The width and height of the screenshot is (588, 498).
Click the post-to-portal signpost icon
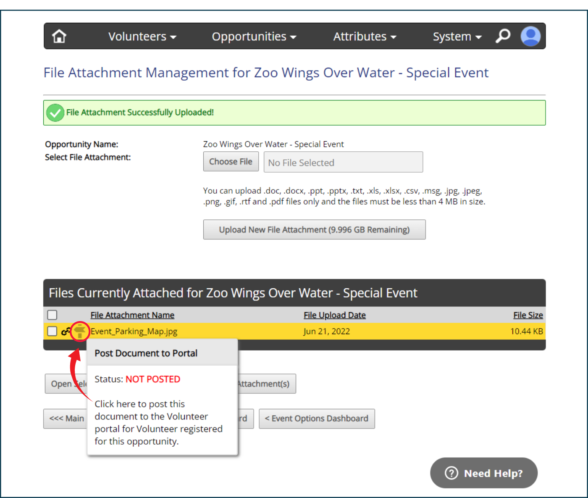click(x=80, y=331)
